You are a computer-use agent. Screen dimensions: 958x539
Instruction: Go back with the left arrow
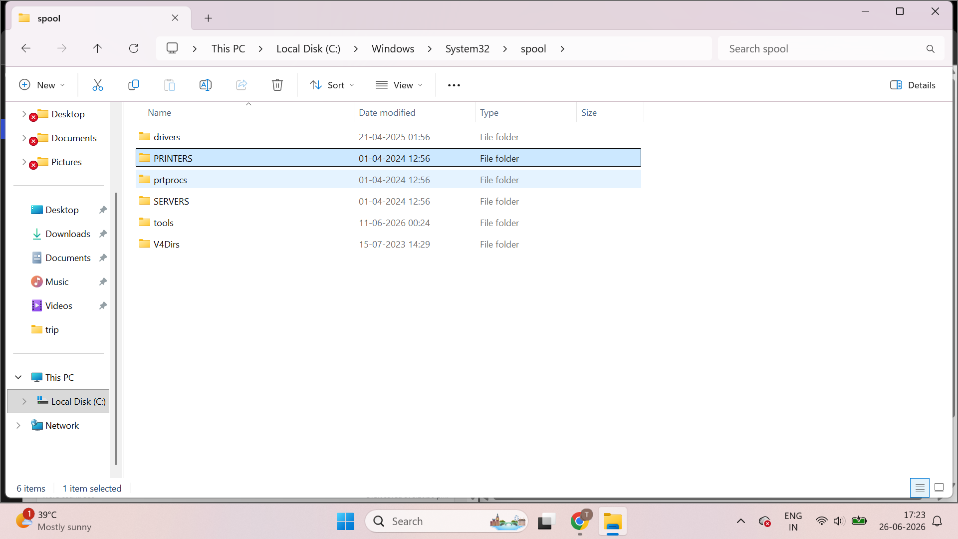[x=26, y=48]
